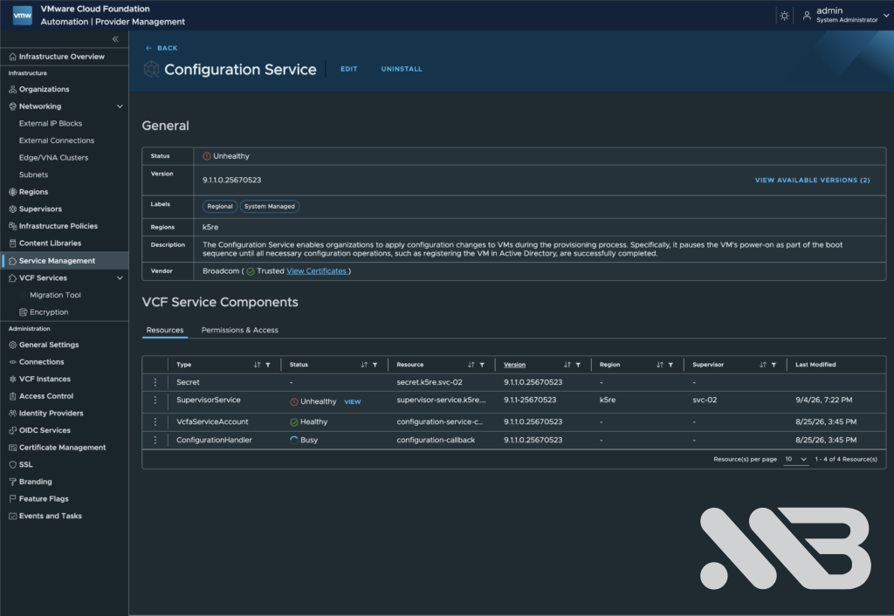This screenshot has height=616, width=894.
Task: Click the Back link
Action: [x=162, y=49]
